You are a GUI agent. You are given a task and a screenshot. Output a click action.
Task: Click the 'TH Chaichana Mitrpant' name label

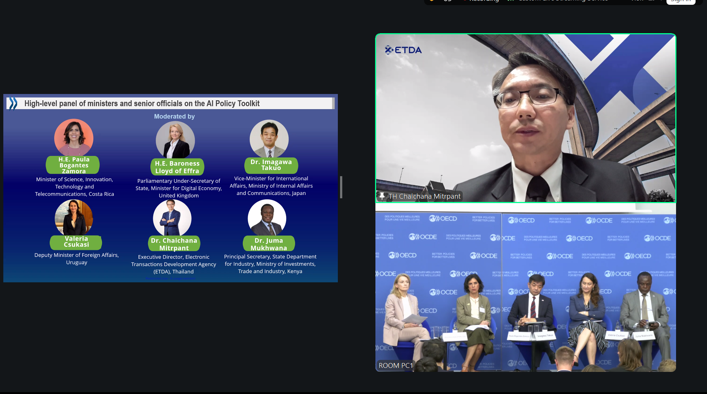[424, 196]
